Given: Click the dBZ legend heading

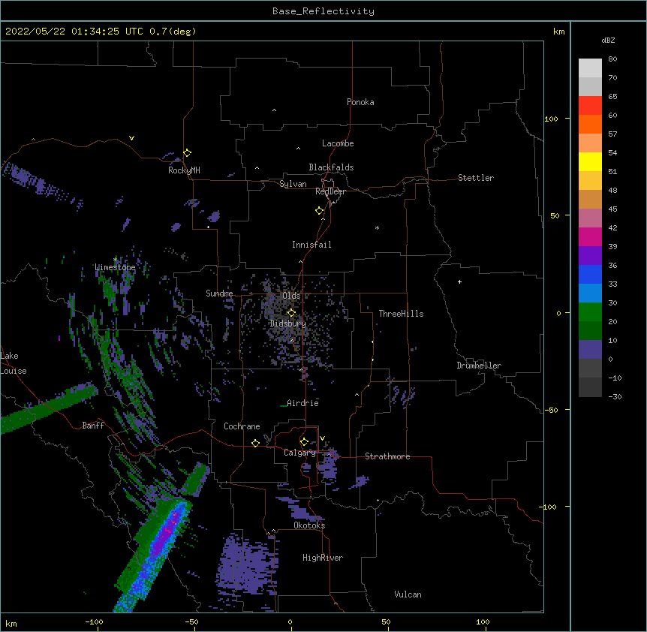Looking at the screenshot, I should (x=608, y=40).
